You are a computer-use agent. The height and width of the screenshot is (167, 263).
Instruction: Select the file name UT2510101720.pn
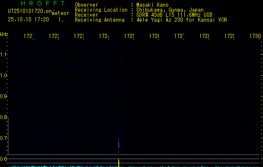click(x=30, y=11)
